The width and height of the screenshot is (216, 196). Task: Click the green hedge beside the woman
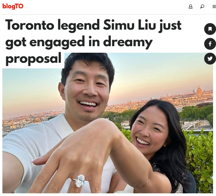[200, 159]
